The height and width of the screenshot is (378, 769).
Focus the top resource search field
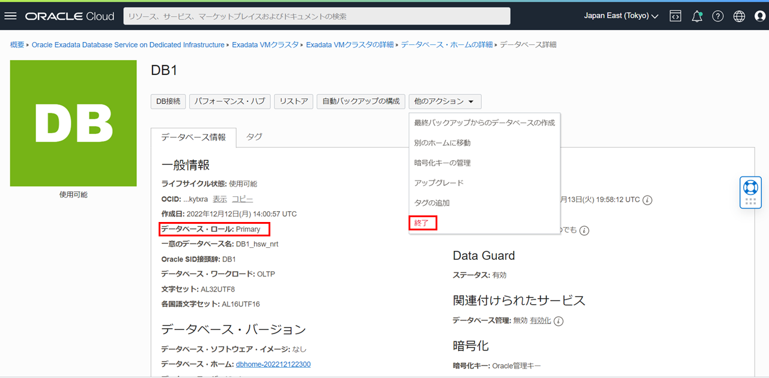point(317,16)
